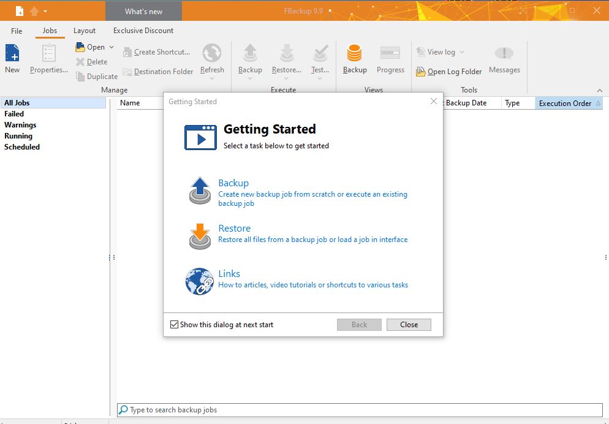The image size is (609, 424).
Task: Sort by the Execution Order column header
Action: [569, 104]
